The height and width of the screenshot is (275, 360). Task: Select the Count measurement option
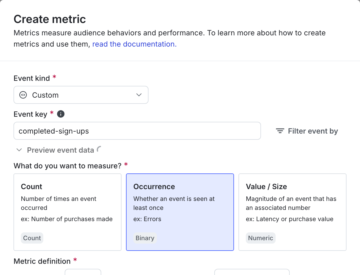[x=67, y=212]
